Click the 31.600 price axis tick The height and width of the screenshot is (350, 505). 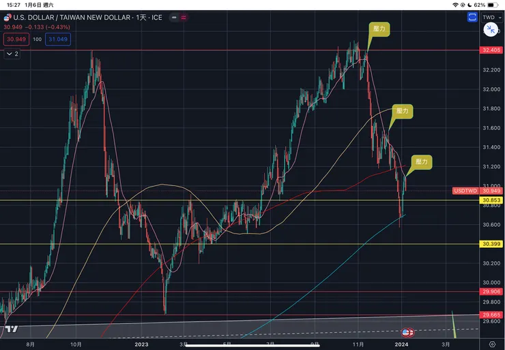click(x=491, y=128)
